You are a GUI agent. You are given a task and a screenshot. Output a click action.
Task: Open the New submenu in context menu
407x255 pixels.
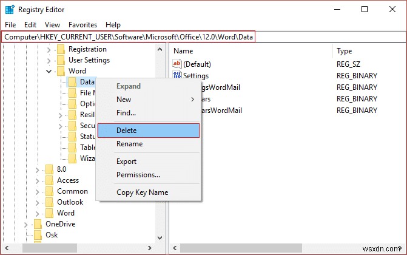pos(149,100)
